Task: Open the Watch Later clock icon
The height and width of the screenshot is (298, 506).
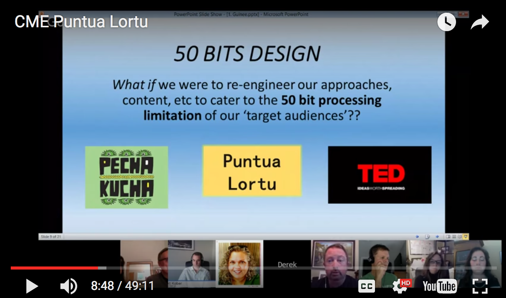Action: click(x=446, y=22)
